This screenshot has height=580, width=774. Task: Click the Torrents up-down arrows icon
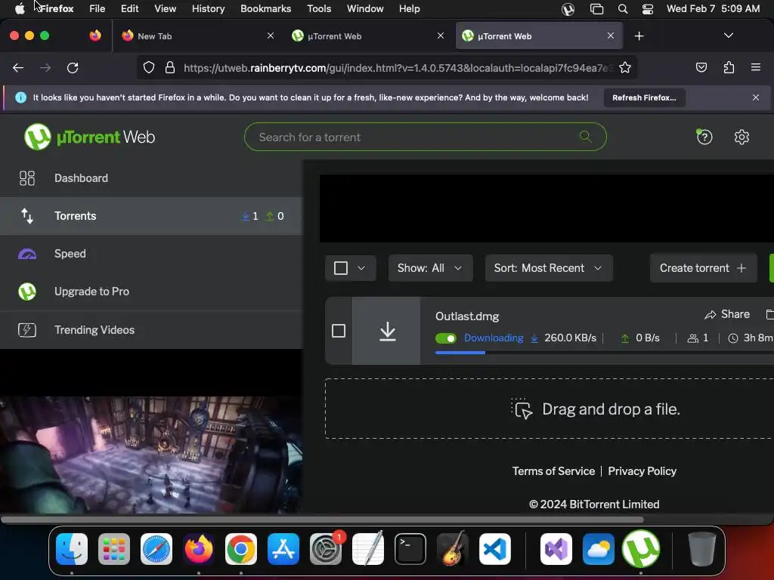click(27, 216)
